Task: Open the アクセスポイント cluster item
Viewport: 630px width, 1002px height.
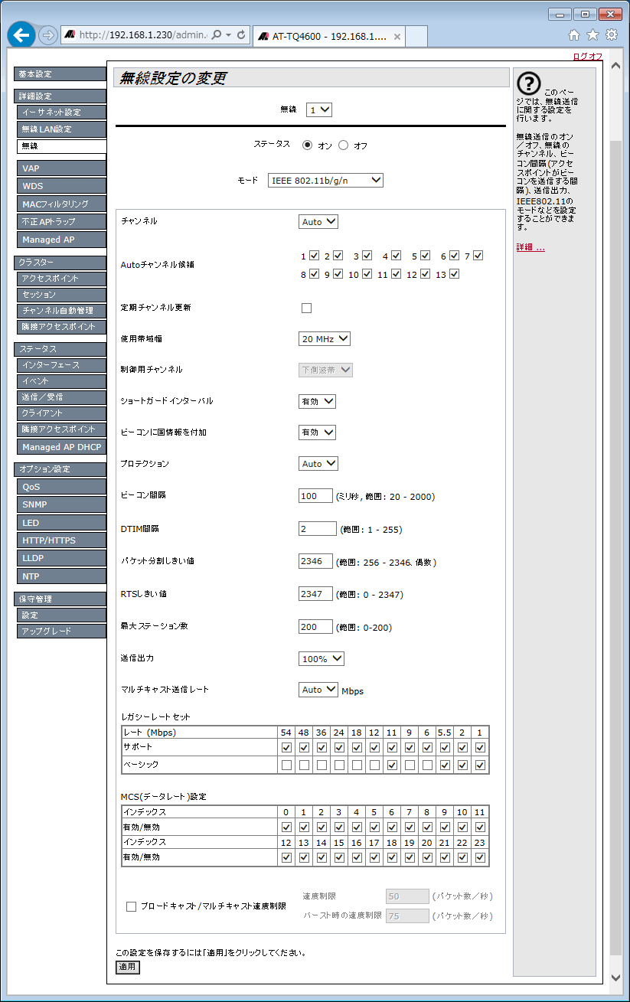Action: click(x=61, y=279)
